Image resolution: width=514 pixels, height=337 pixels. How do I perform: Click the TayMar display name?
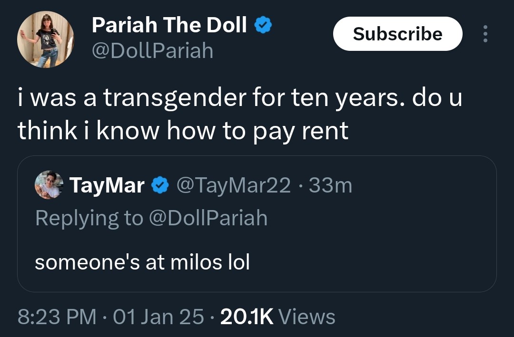click(107, 185)
